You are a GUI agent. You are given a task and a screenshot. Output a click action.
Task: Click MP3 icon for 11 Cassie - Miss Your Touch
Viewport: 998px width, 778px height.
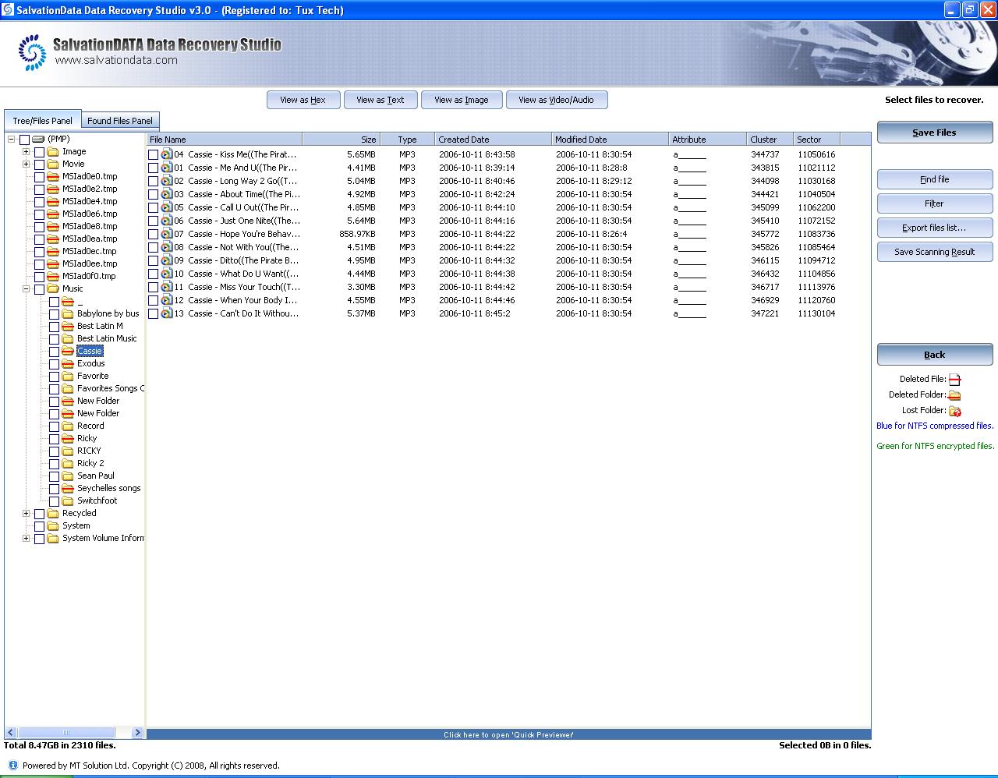coord(166,287)
